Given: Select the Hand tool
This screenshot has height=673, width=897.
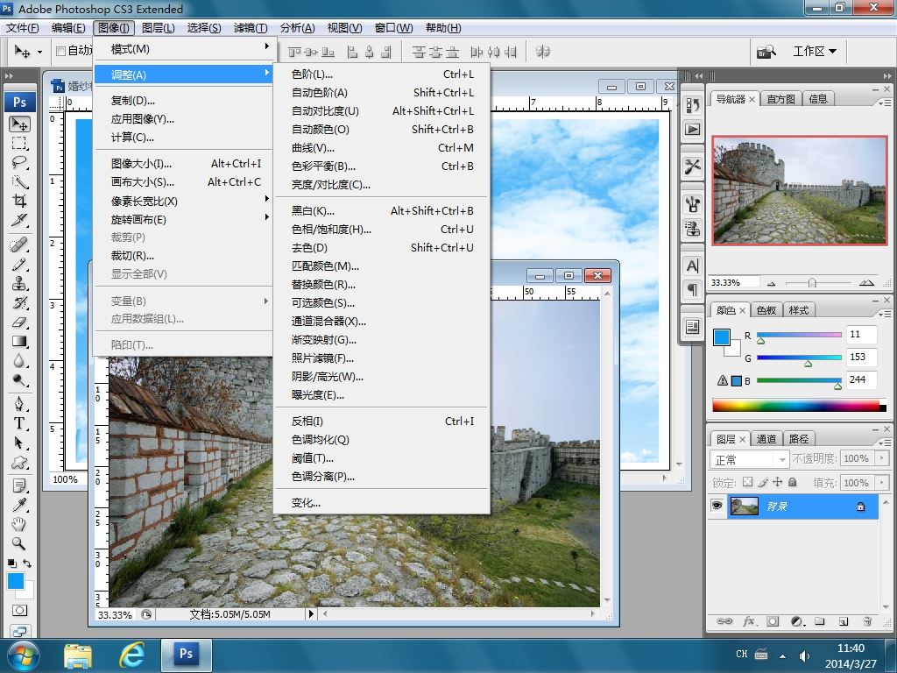Looking at the screenshot, I should pos(19,524).
